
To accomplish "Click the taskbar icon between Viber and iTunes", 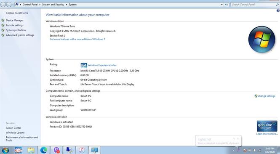I will (x=69, y=150).
